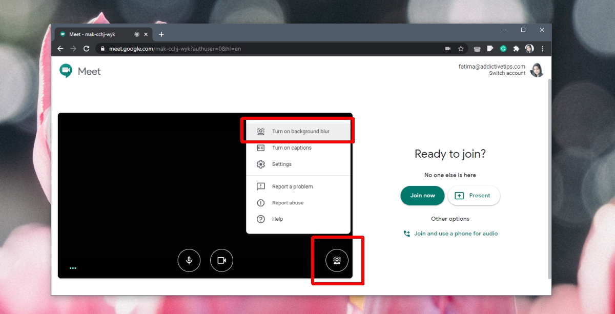This screenshot has height=314, width=615.
Task: Reload the page with the refresh icon
Action: (x=87, y=49)
